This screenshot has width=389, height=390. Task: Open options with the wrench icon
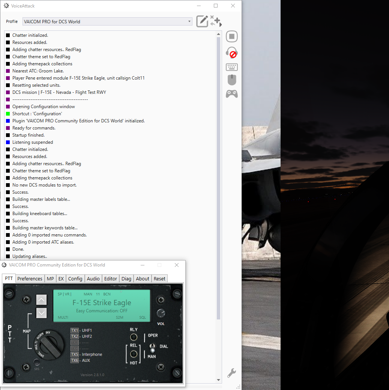click(x=231, y=373)
